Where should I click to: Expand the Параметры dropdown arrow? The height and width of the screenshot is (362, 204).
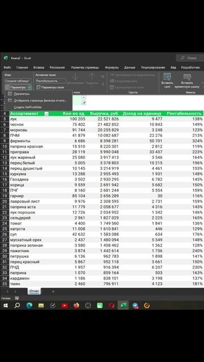[29, 87]
